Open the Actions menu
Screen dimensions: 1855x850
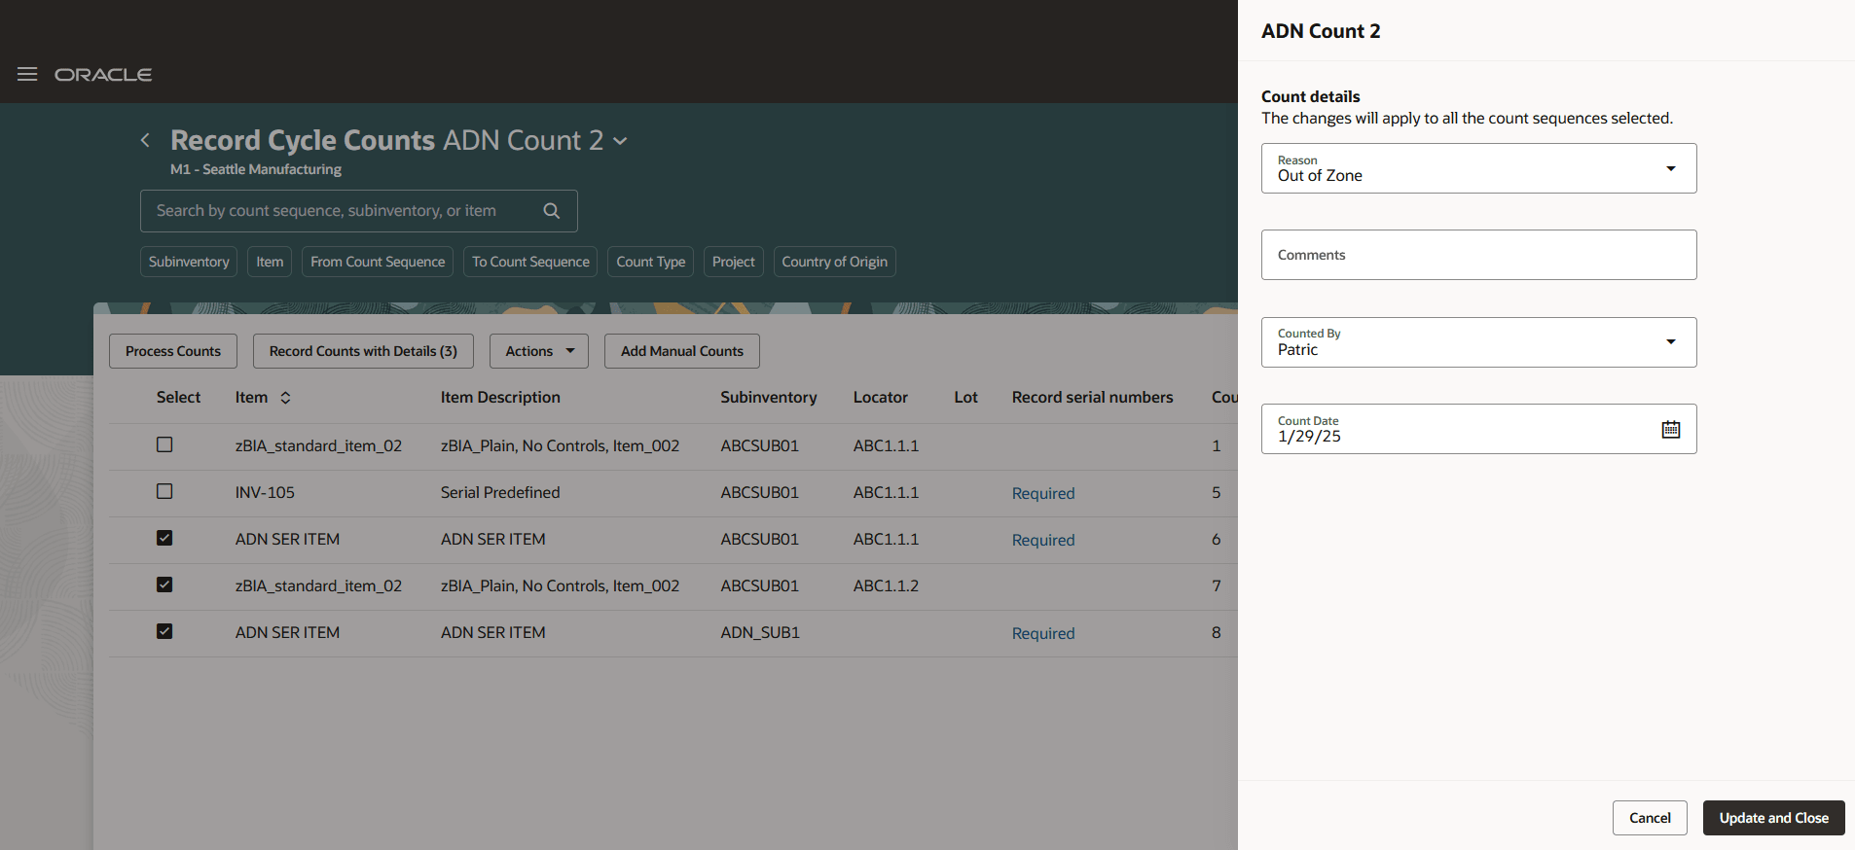click(538, 351)
